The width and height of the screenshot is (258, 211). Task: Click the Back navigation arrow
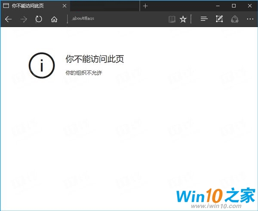click(x=9, y=19)
